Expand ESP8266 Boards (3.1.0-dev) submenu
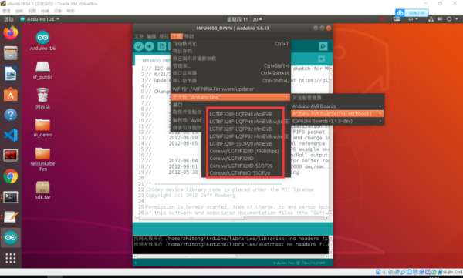Screen dimensions: 463x278 (x=337, y=121)
